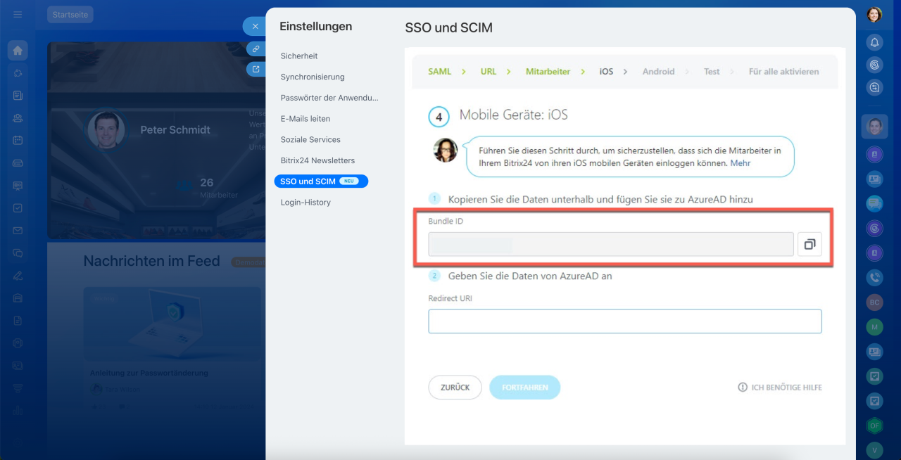Open the mail envelope icon in sidebar

18,230
